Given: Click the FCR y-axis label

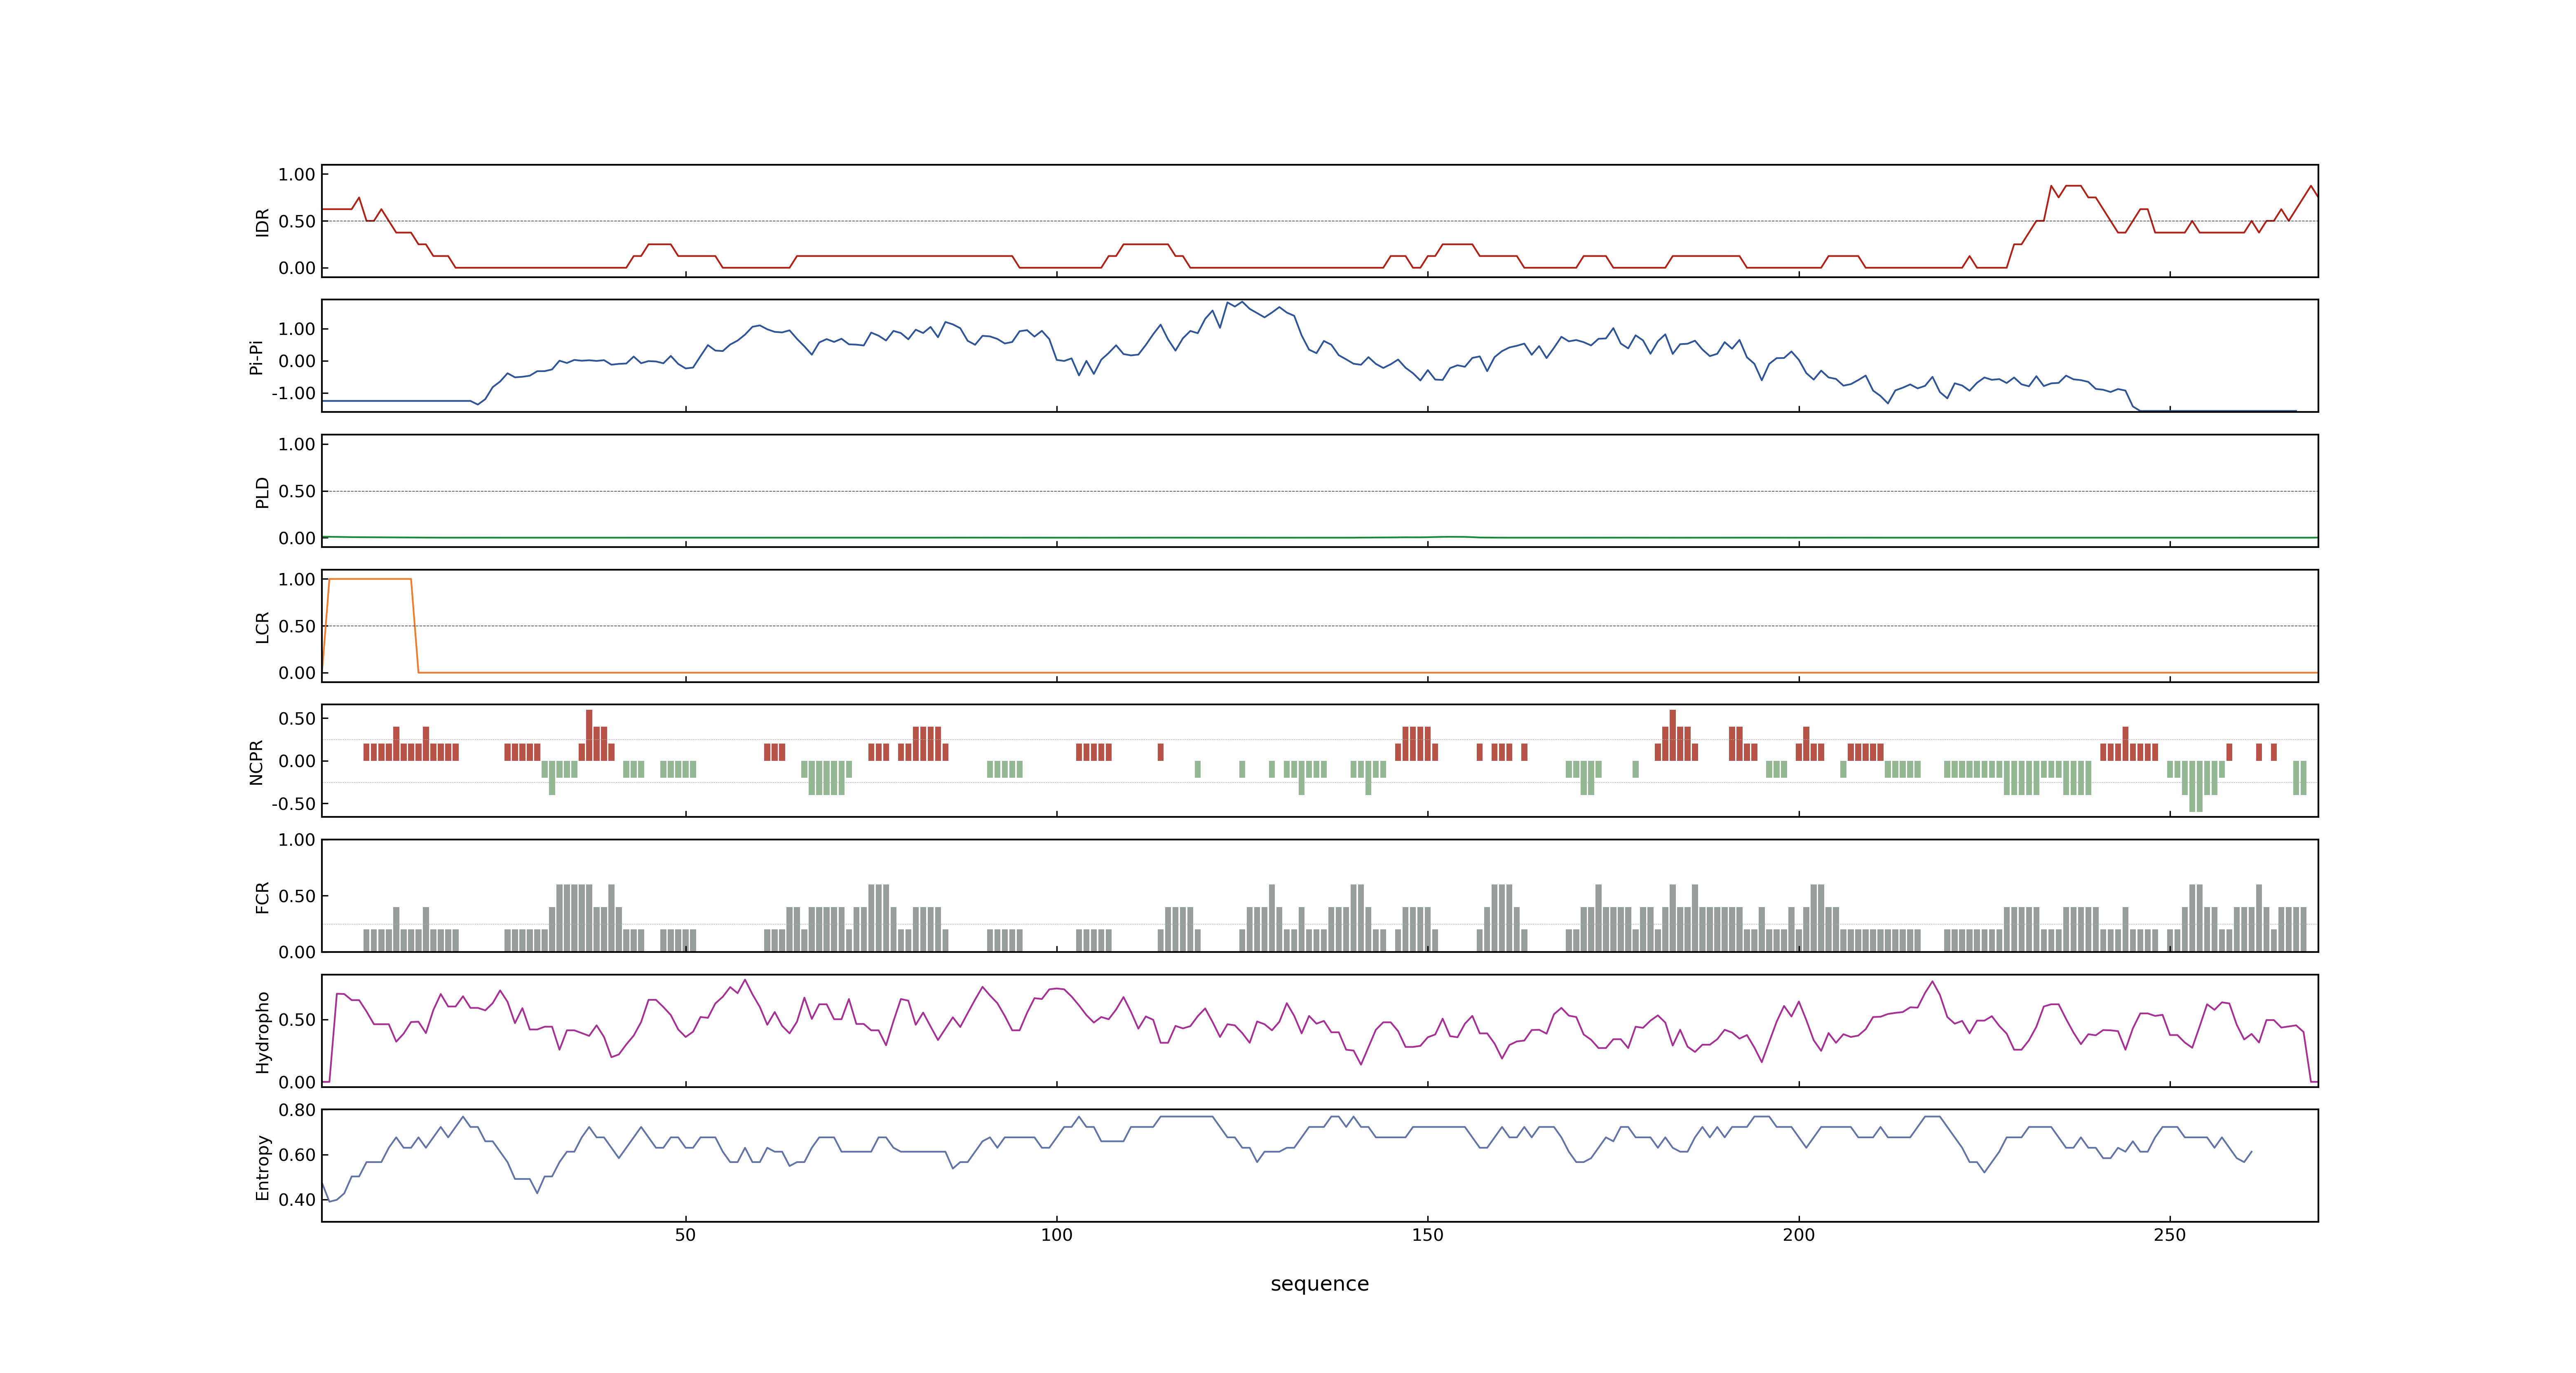Looking at the screenshot, I should pos(263,896).
